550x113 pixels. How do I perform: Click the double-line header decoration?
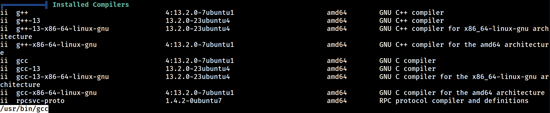pyautogui.click(x=24, y=5)
